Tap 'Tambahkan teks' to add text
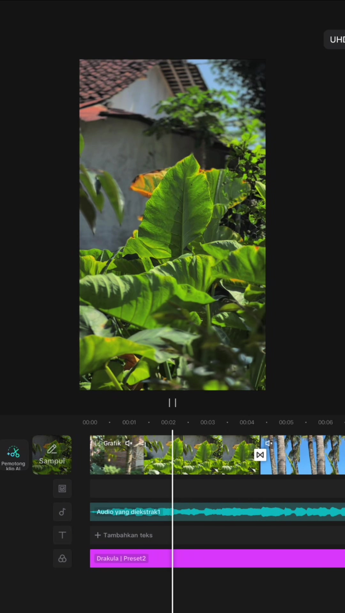Image resolution: width=345 pixels, height=613 pixels. click(124, 535)
